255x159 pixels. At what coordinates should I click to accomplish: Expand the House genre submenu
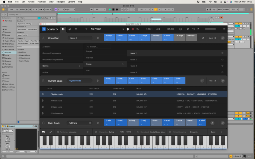click(105, 64)
